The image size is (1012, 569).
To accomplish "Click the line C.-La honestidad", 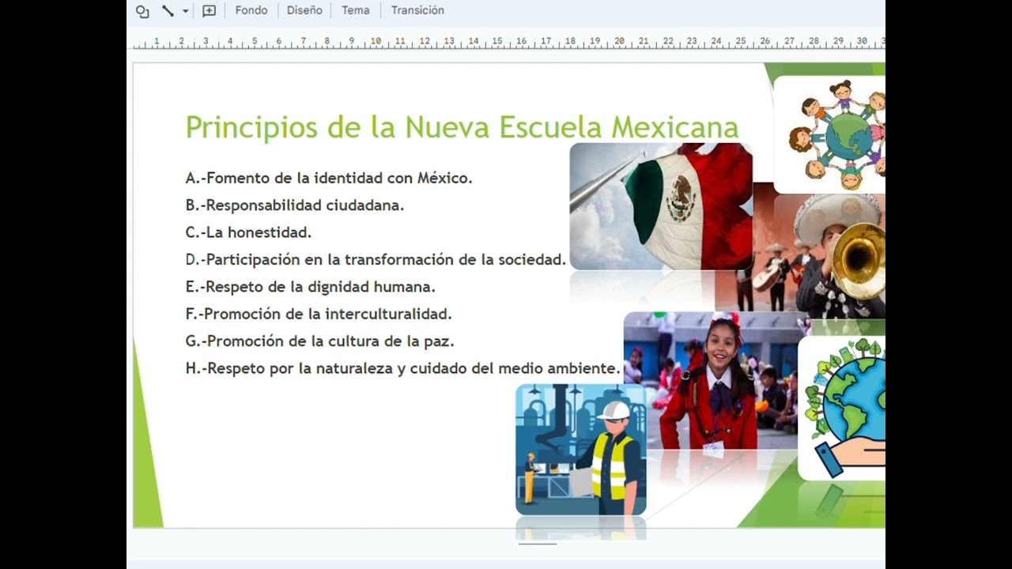I will (248, 232).
